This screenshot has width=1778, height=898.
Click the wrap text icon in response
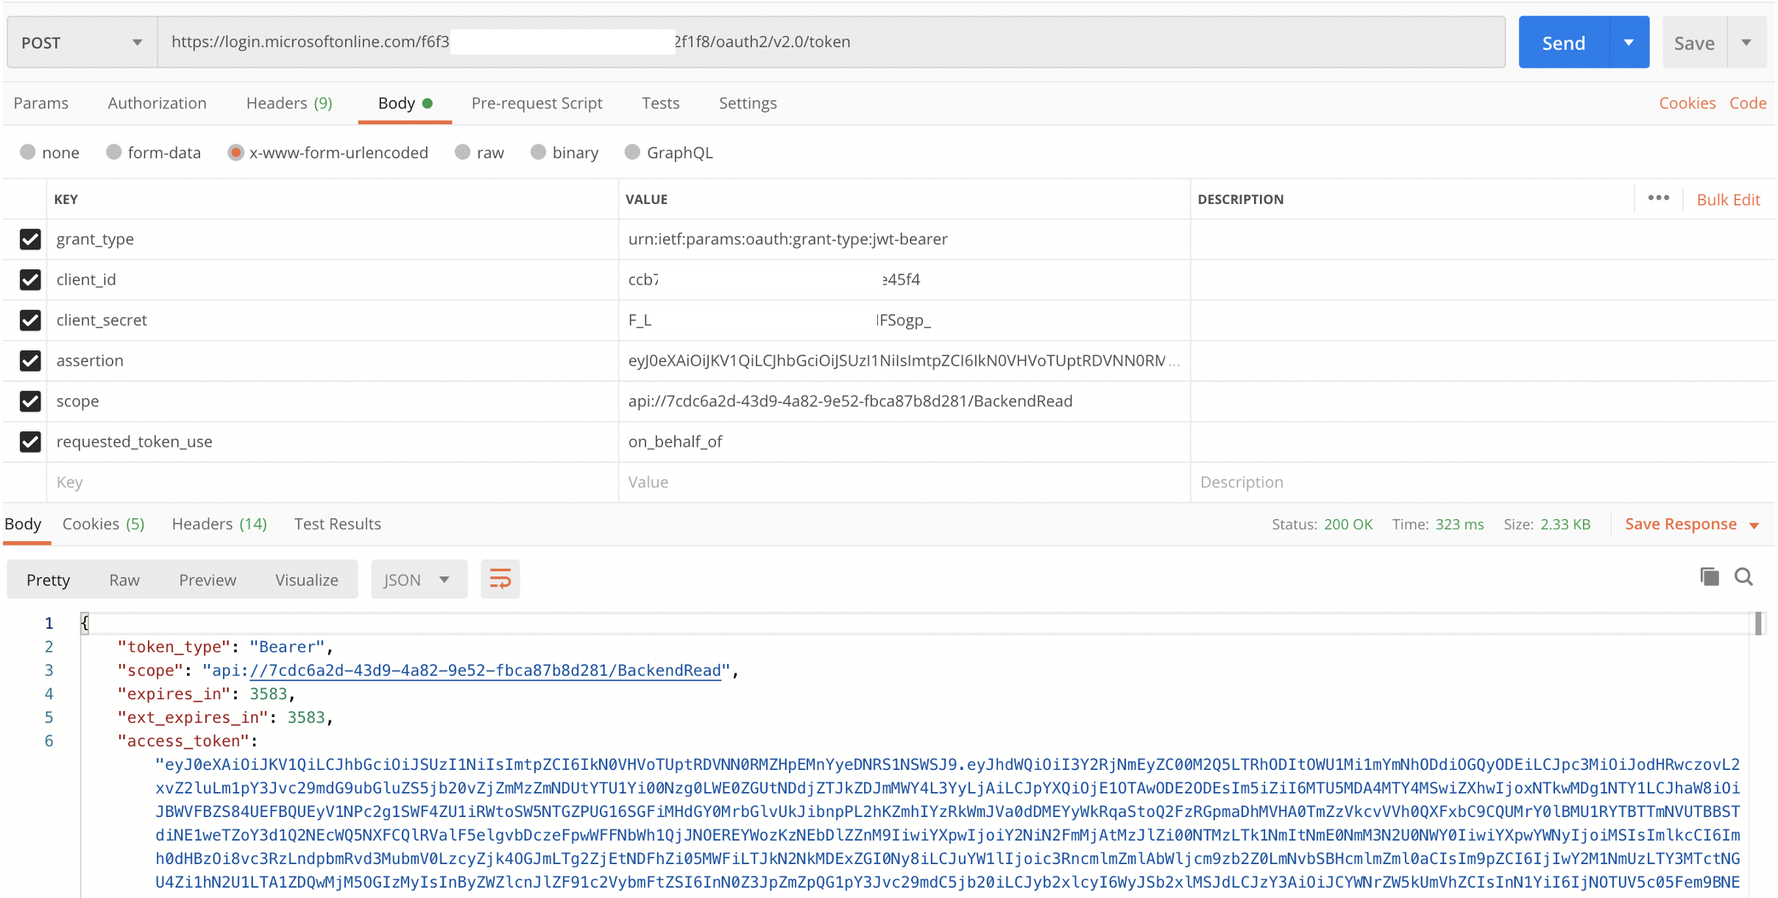[500, 579]
